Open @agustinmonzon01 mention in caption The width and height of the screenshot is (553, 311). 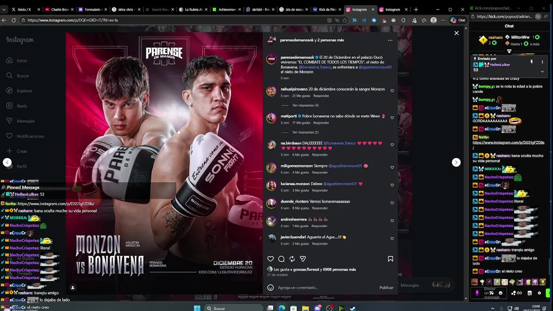click(x=375, y=67)
